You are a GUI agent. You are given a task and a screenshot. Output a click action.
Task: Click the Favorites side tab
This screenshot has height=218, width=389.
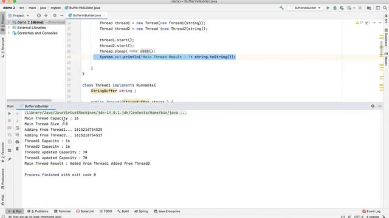click(x=2, y=153)
